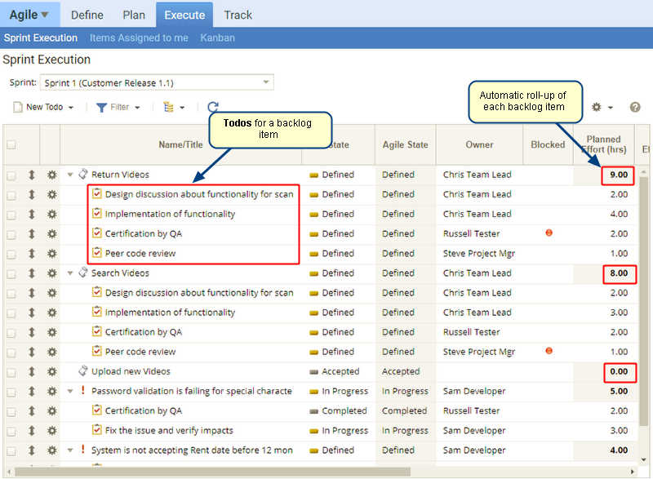Collapse the Search Videos backlog item

70,273
